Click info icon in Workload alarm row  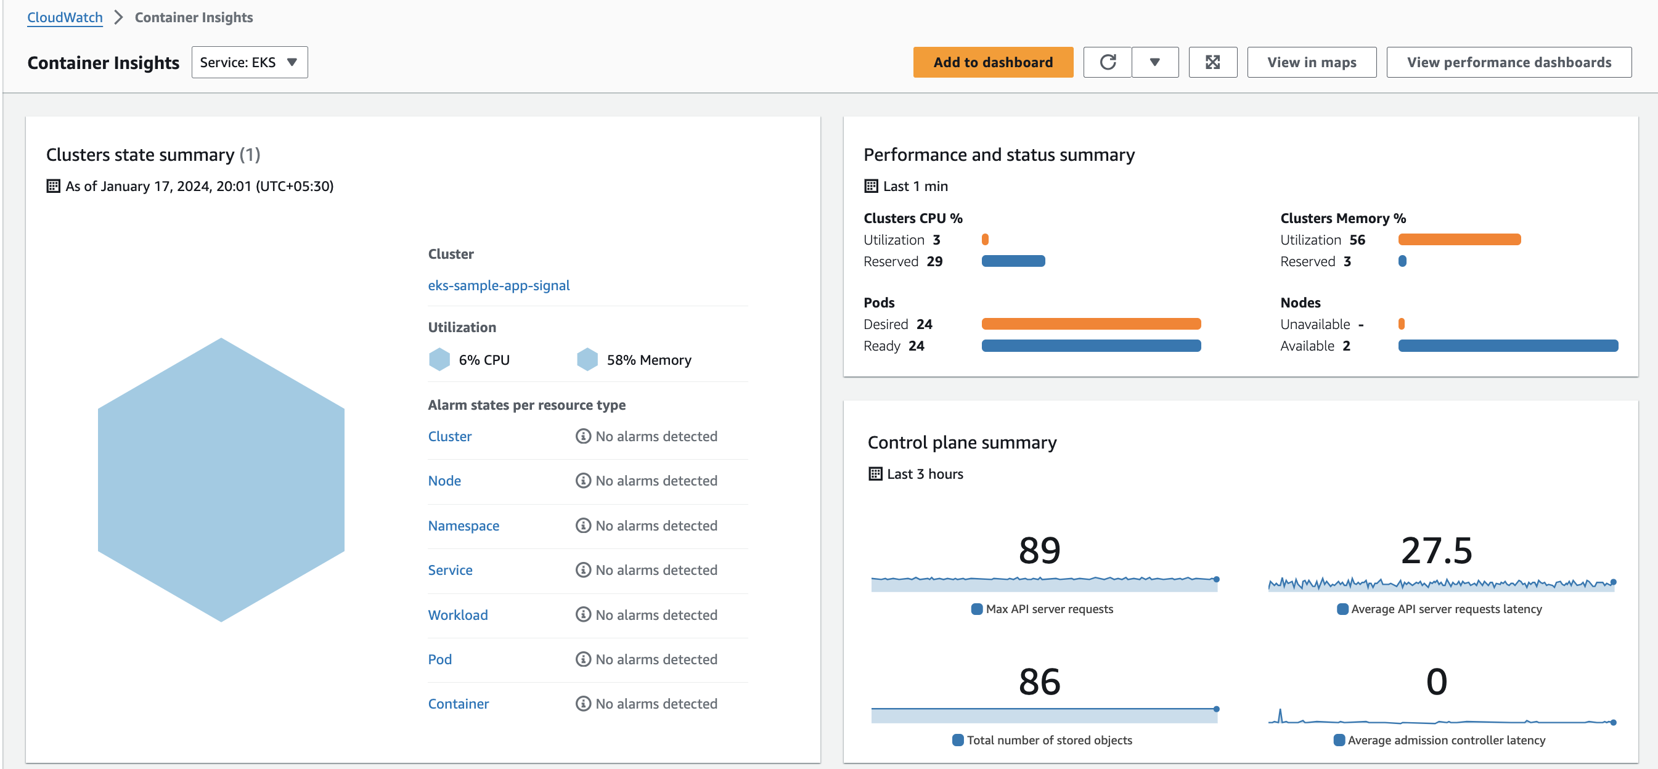(583, 615)
